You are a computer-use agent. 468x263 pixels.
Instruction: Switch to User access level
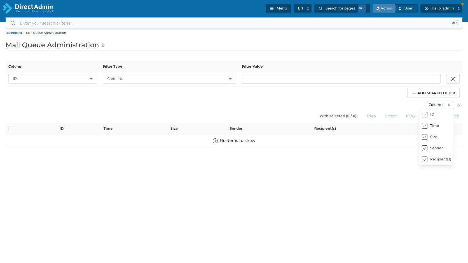click(x=406, y=8)
